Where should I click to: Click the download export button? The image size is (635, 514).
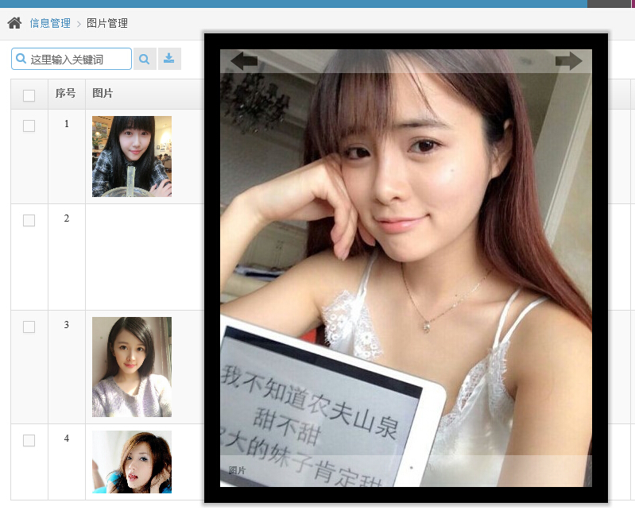click(x=169, y=59)
